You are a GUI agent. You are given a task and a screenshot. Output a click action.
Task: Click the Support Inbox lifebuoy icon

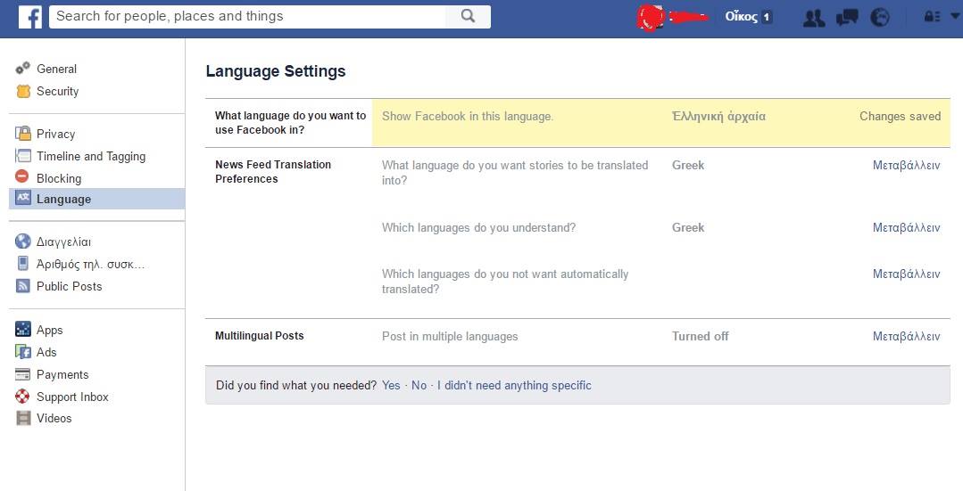pos(22,397)
